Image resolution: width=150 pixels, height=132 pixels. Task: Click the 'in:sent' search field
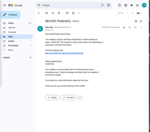pos(71,5)
